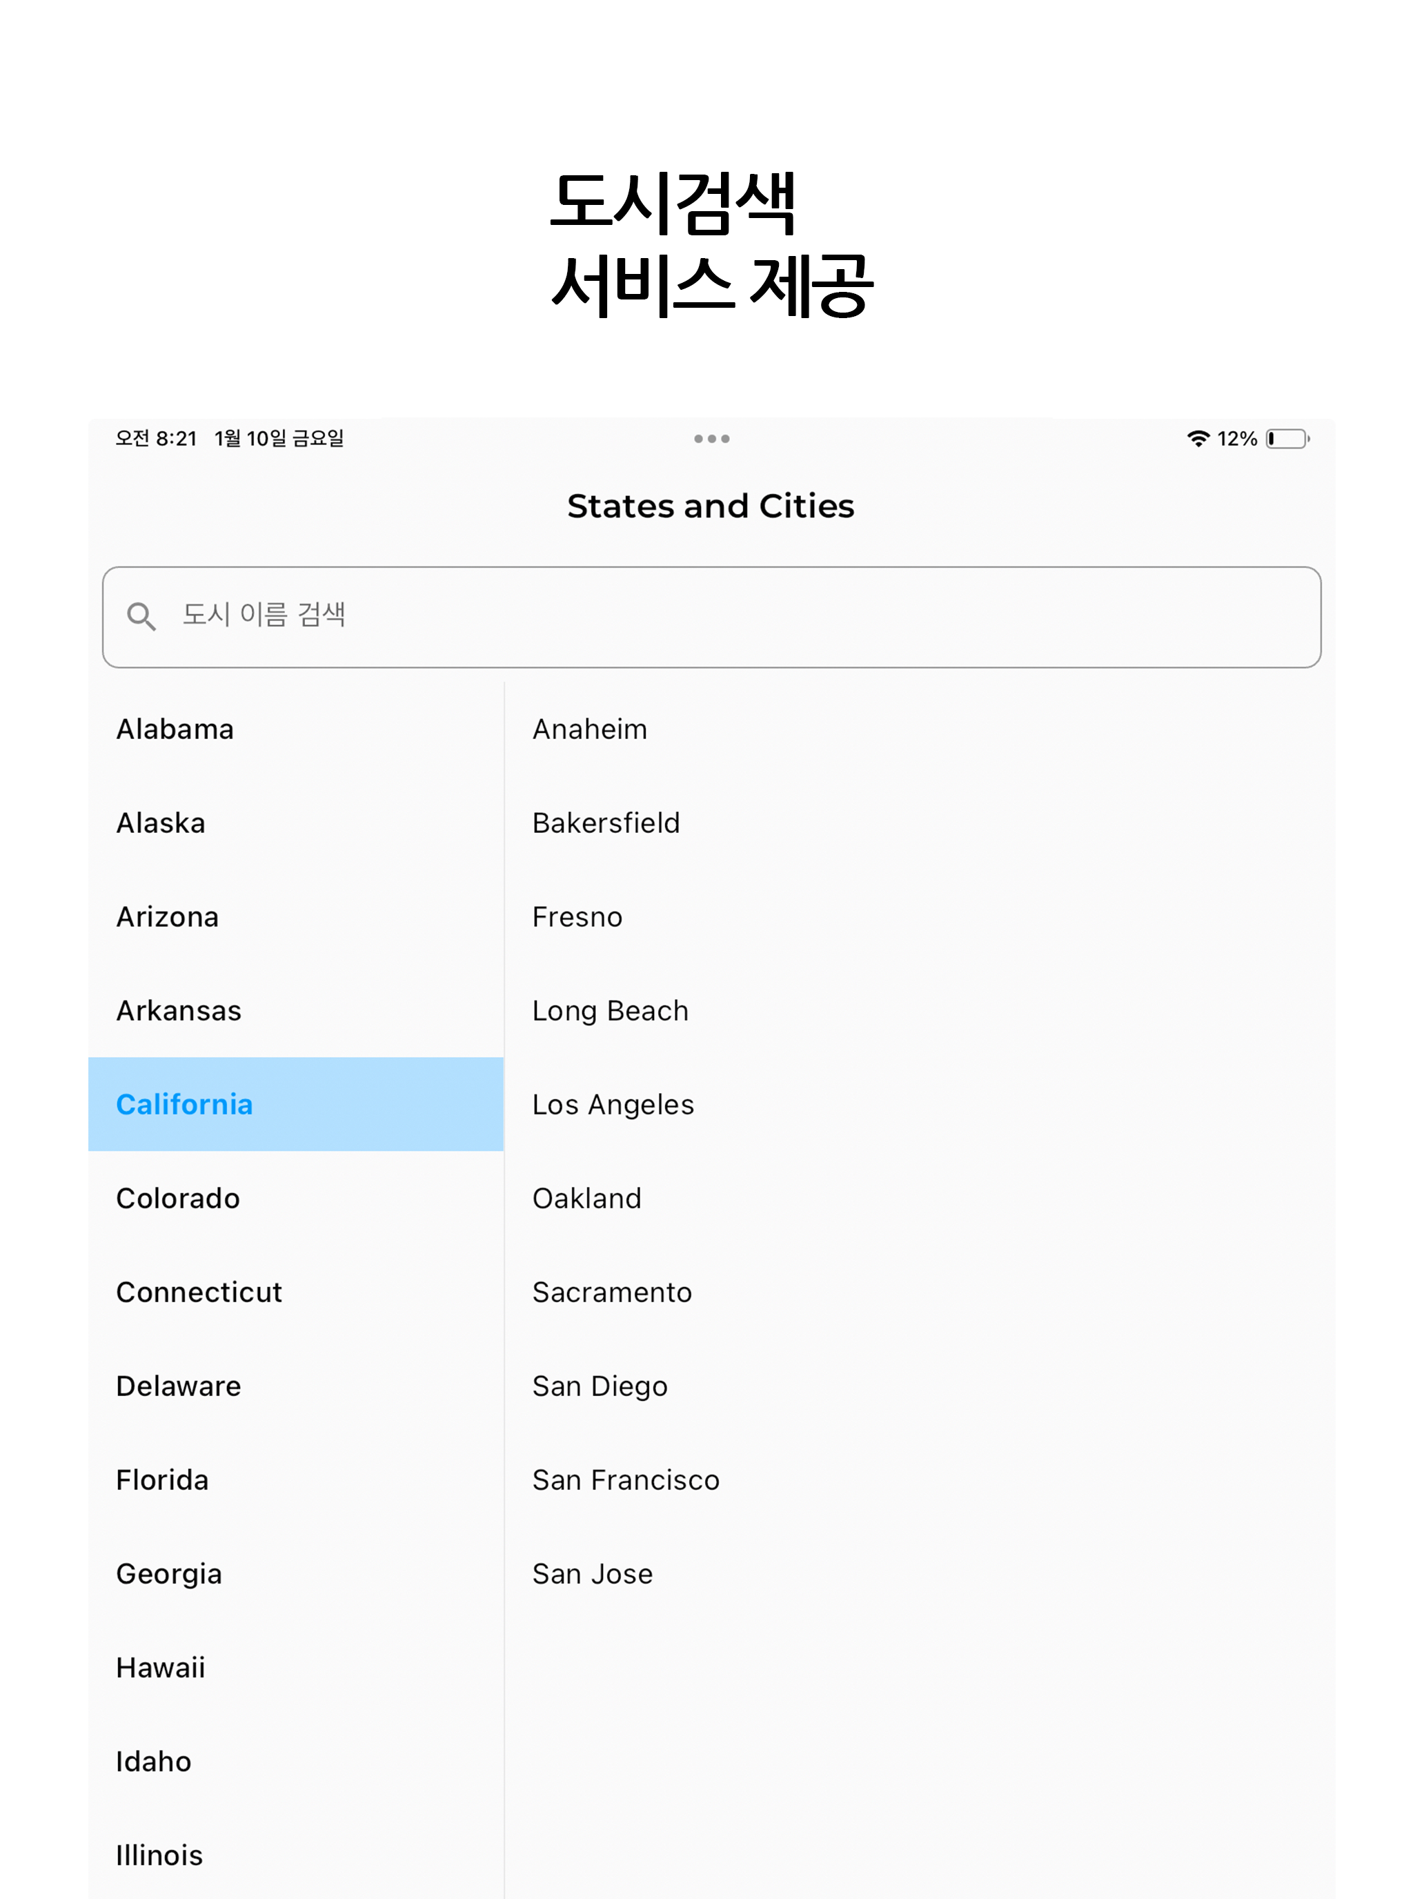Screen dimensions: 1424x1899
Task: Select Georgia in the state list
Action: point(296,1573)
